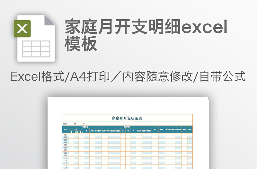
Task: Click the 日期 年 月 date row
Action: coord(74,124)
